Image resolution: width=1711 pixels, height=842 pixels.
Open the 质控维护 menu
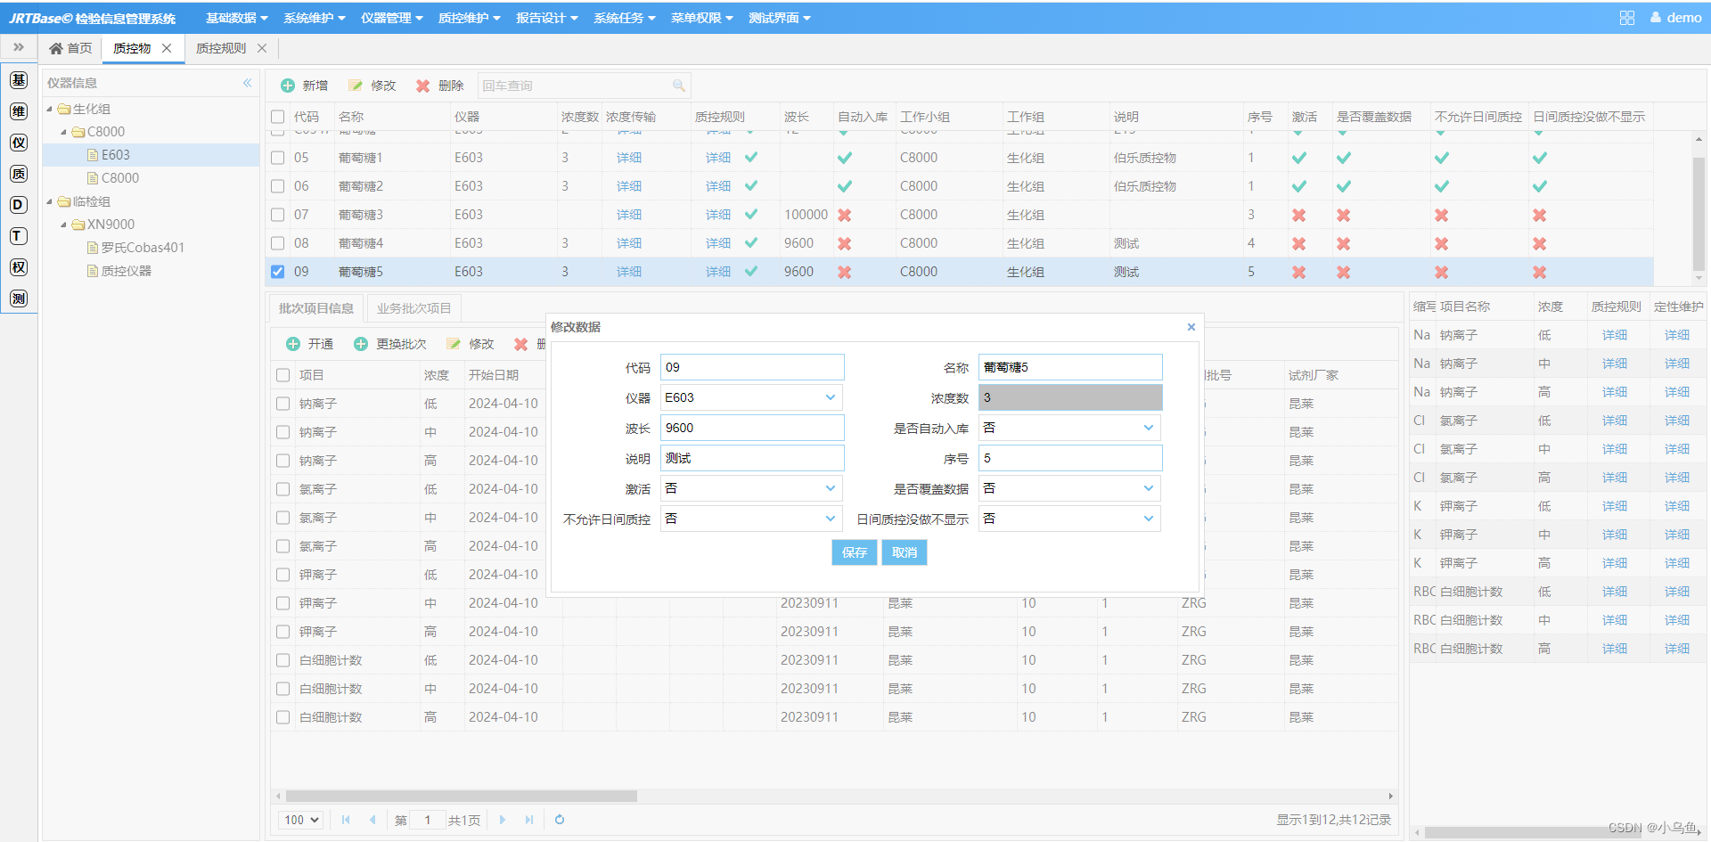point(469,18)
